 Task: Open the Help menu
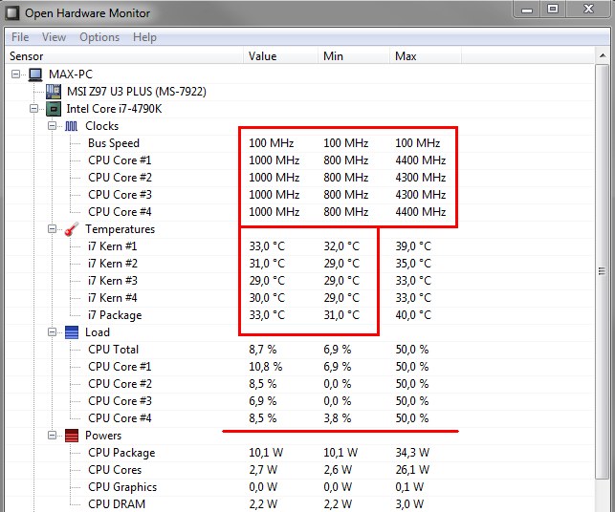click(144, 37)
